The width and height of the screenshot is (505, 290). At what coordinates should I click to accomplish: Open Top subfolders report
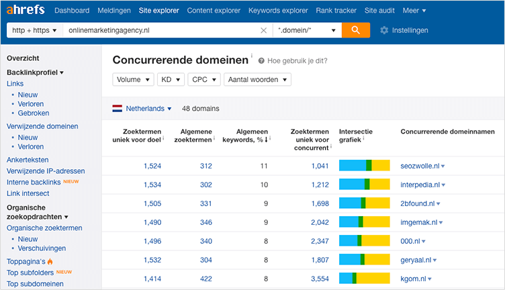coord(30,273)
